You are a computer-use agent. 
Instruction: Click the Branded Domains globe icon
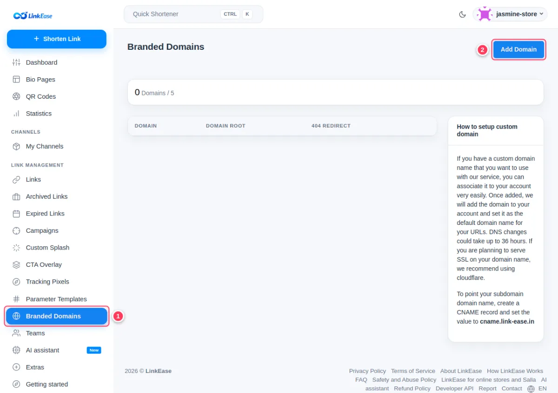coord(16,316)
